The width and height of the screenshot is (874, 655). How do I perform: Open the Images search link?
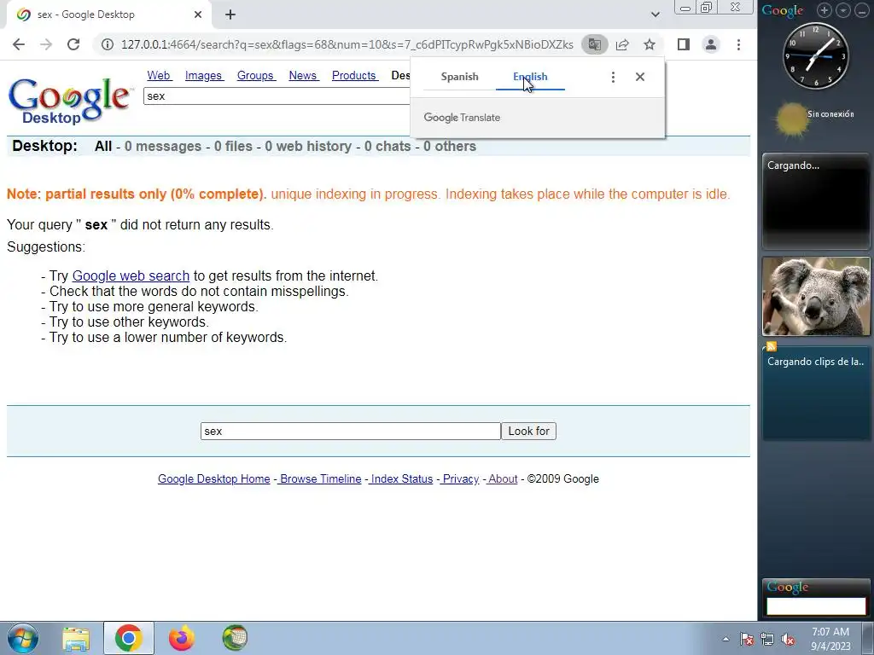tap(204, 75)
